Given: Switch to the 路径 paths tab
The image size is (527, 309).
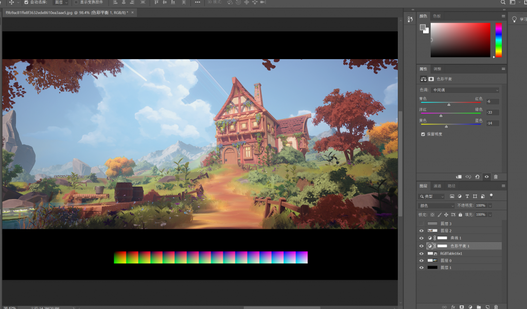Looking at the screenshot, I should (x=451, y=186).
